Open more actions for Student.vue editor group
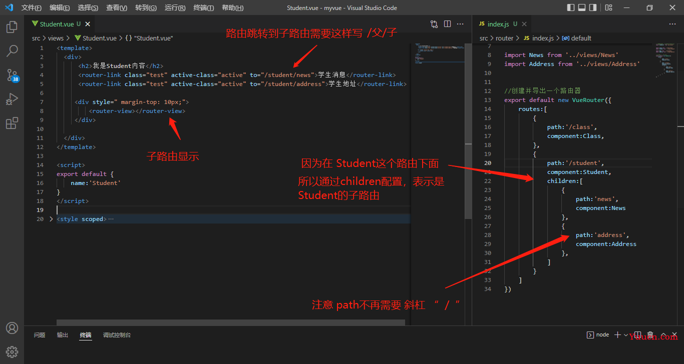684x364 pixels. 460,24
